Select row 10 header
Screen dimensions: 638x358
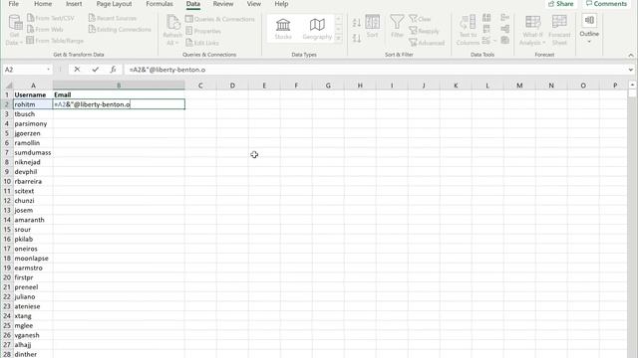tap(7, 181)
